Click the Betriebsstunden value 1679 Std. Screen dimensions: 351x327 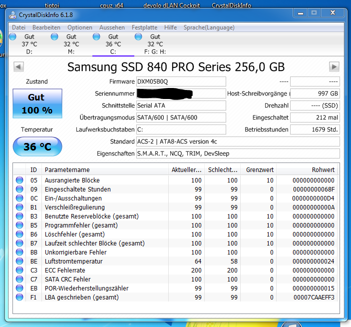(x=315, y=129)
